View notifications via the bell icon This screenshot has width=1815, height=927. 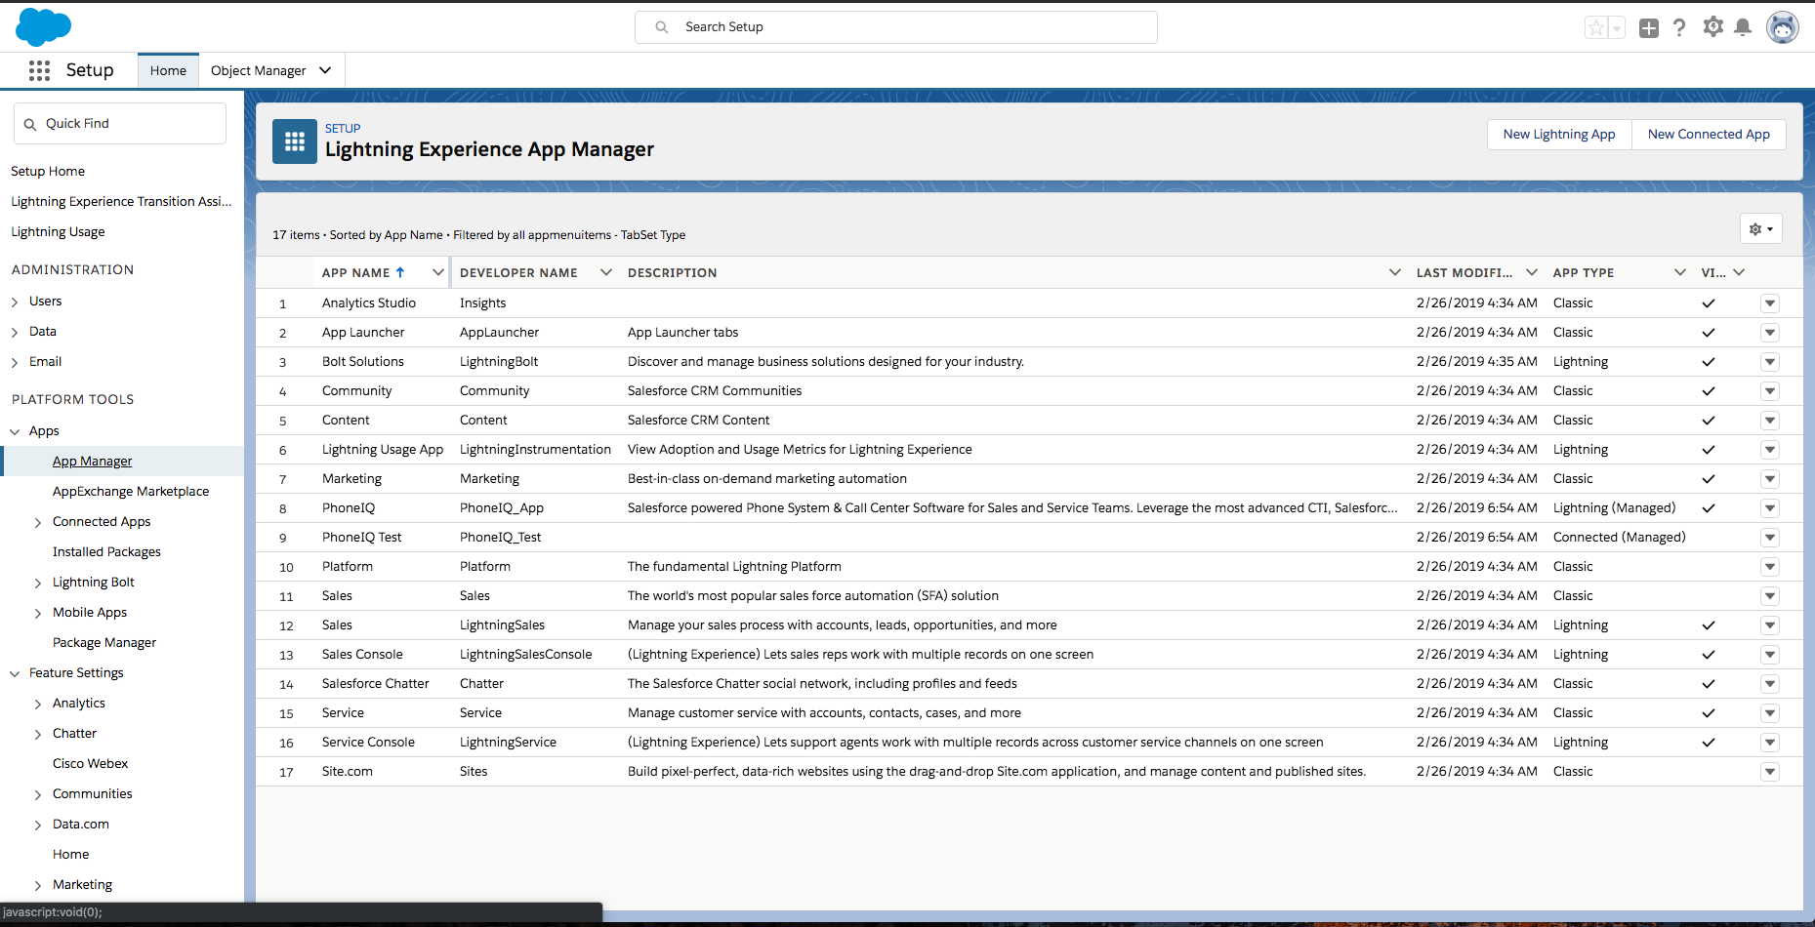1743,28
